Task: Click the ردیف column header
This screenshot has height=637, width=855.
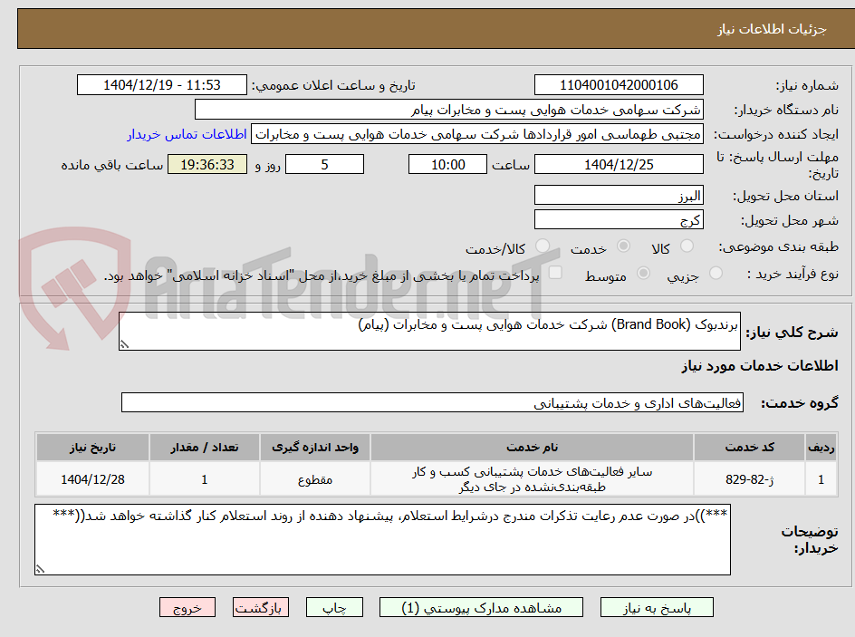Action: [x=821, y=448]
